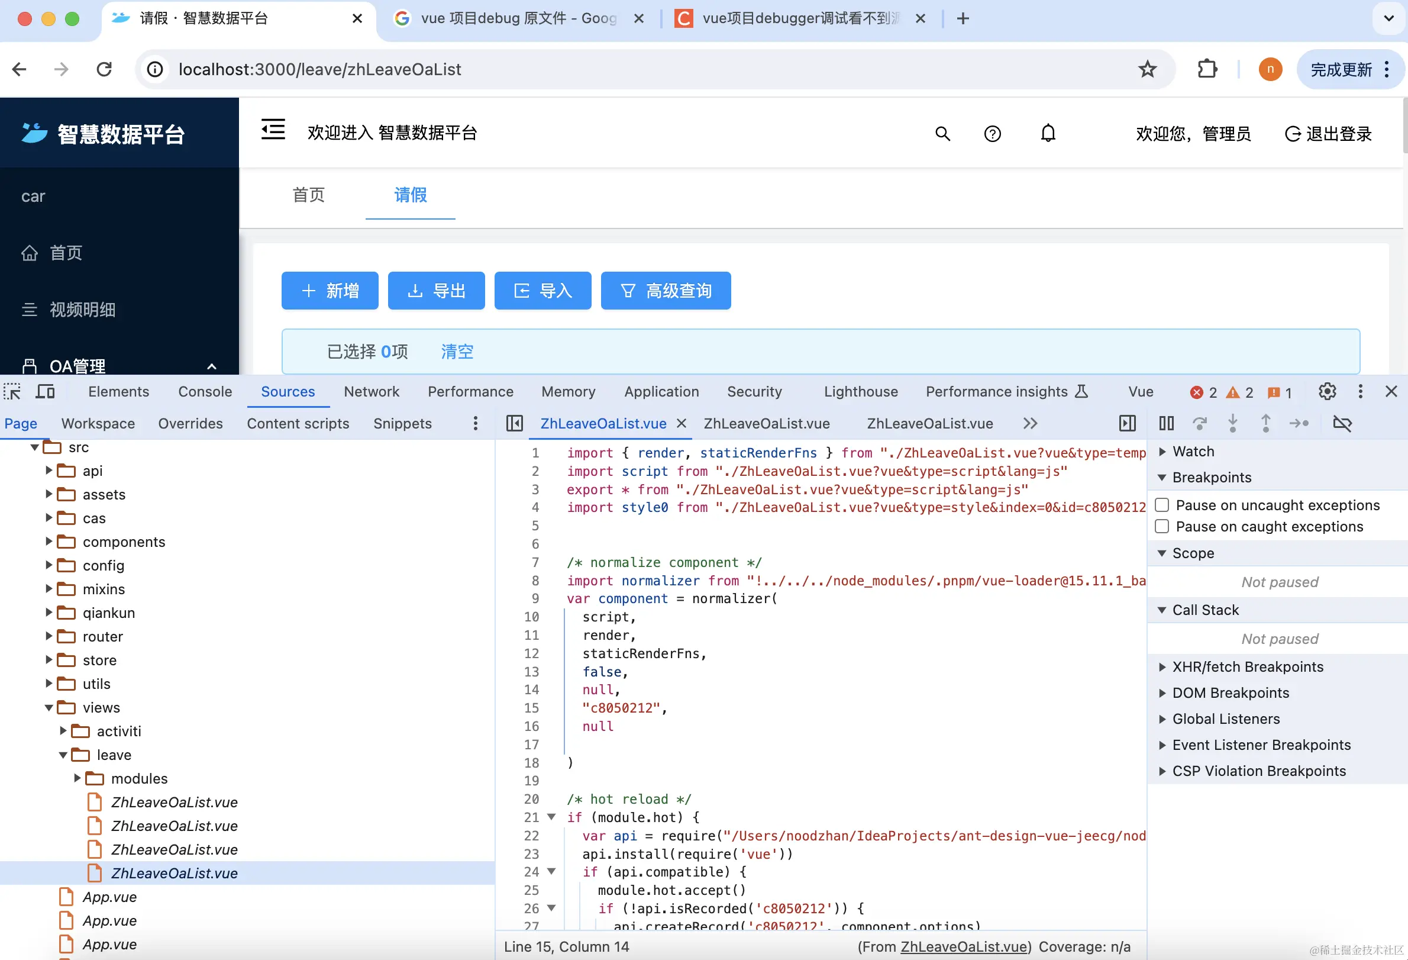Click the 清空 link

tap(457, 352)
